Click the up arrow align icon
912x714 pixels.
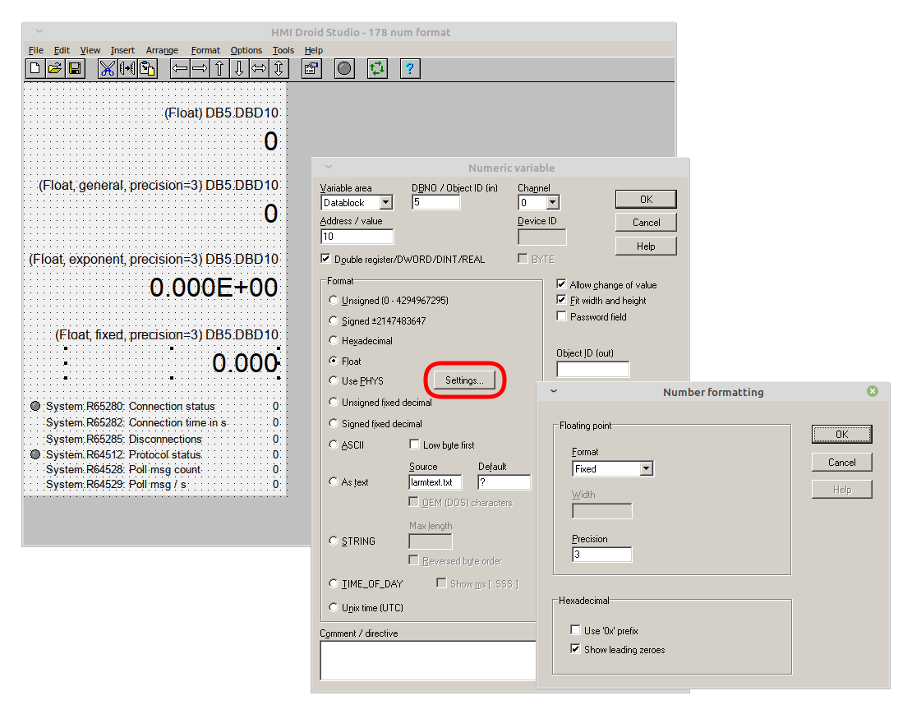[x=219, y=69]
